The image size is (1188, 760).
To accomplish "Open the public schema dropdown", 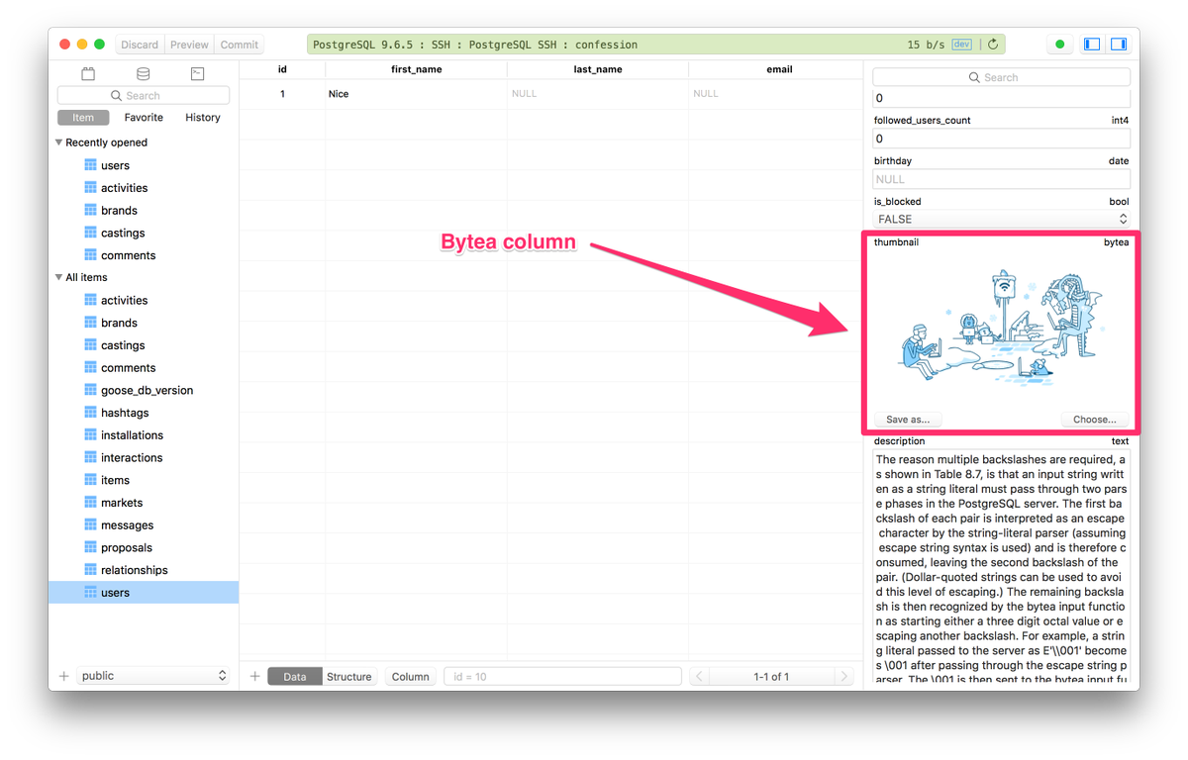I will pyautogui.click(x=153, y=676).
